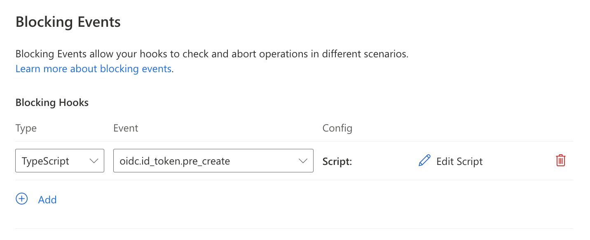Click the oidc.id_token.pre_create value text
The width and height of the screenshot is (590, 240).
tap(175, 161)
